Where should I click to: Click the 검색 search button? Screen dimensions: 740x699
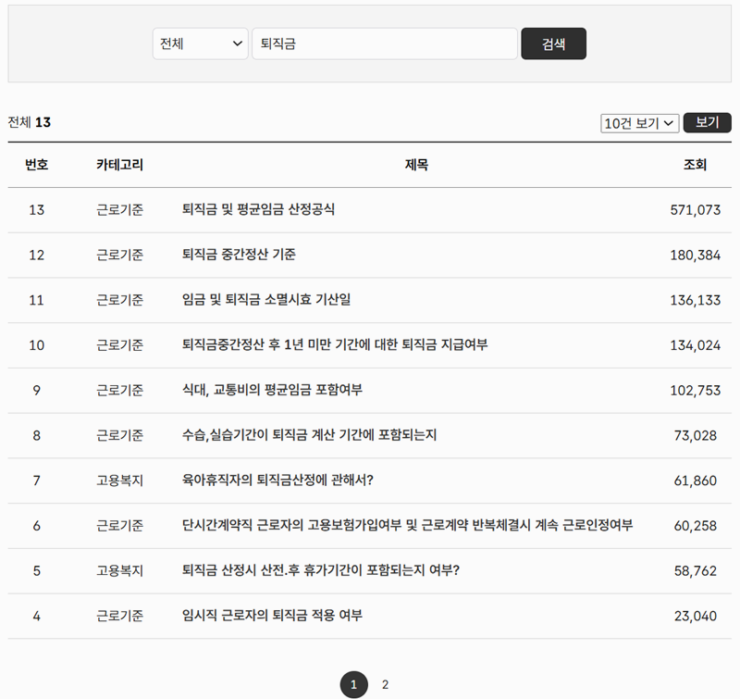point(553,44)
